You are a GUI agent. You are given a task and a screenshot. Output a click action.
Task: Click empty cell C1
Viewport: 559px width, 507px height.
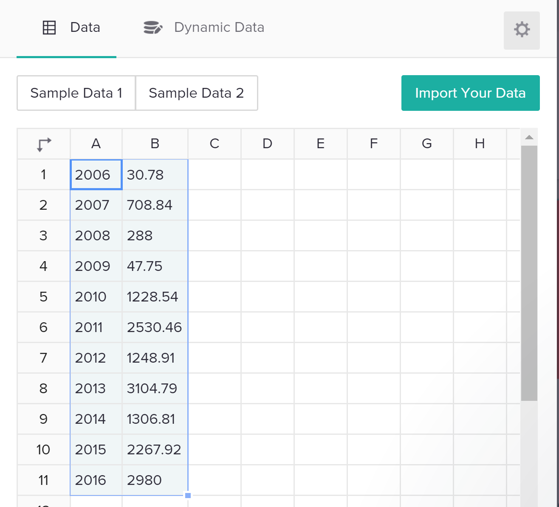[215, 175]
